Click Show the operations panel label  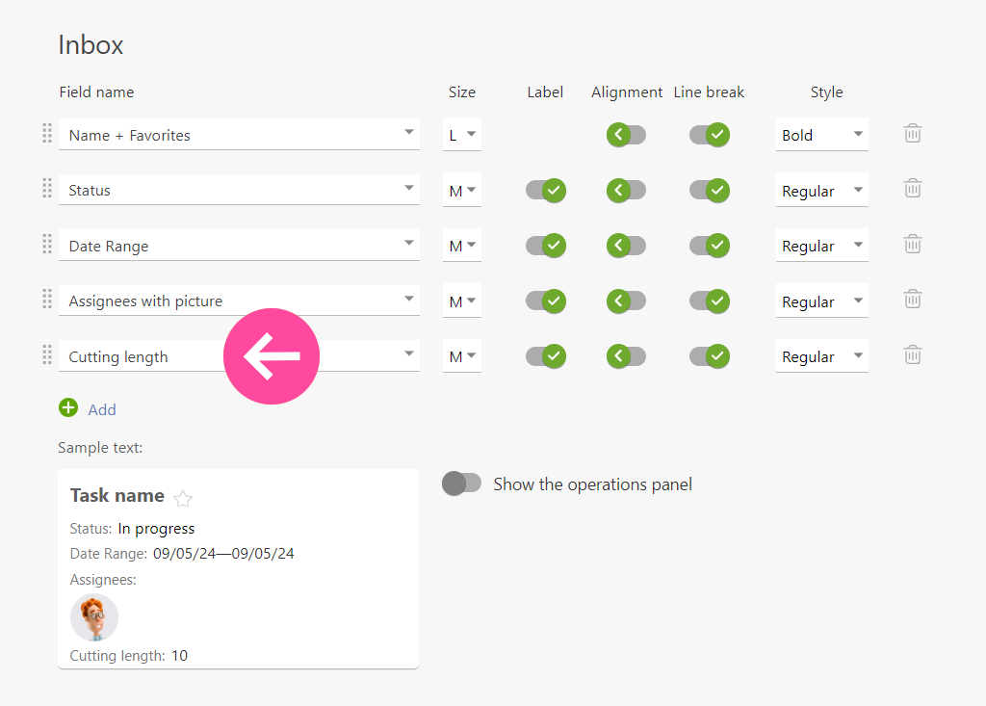point(592,484)
